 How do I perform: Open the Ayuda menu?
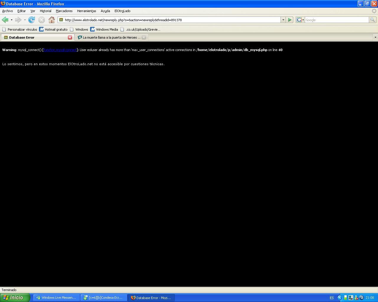click(x=105, y=11)
